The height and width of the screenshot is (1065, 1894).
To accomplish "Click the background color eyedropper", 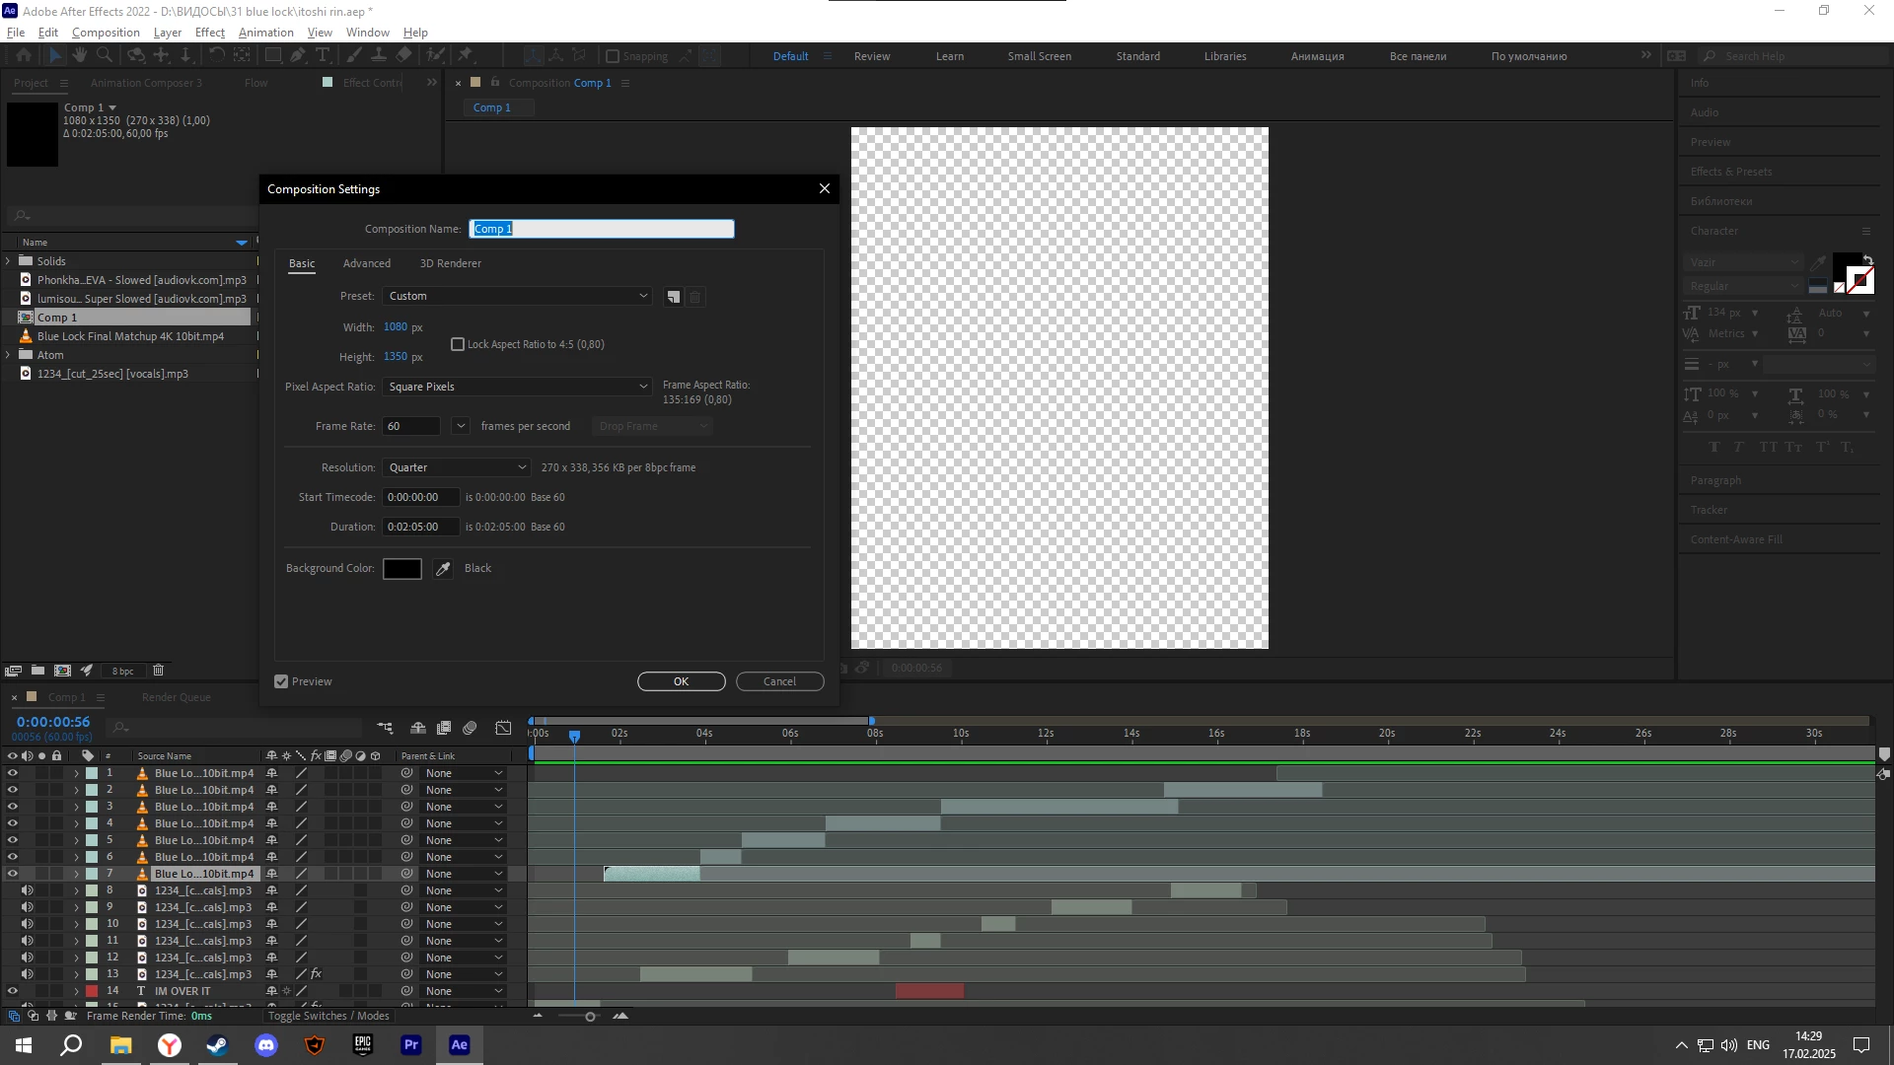I will point(443,569).
